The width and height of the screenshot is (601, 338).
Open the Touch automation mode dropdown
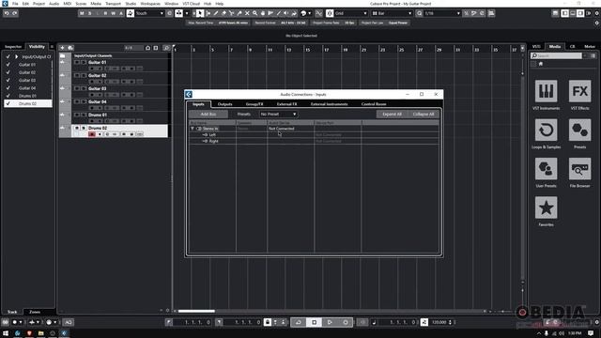click(150, 13)
